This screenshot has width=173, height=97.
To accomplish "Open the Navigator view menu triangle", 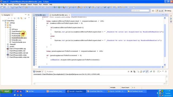I will click(29, 18).
